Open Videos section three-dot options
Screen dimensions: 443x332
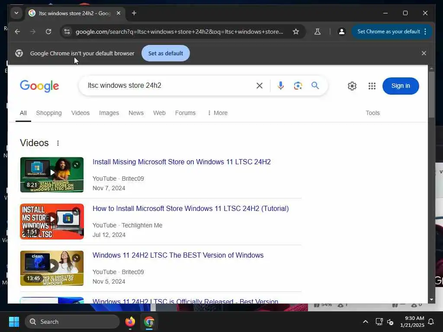58,143
